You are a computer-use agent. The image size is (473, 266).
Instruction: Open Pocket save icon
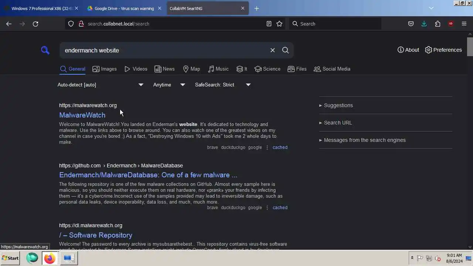pyautogui.click(x=411, y=24)
